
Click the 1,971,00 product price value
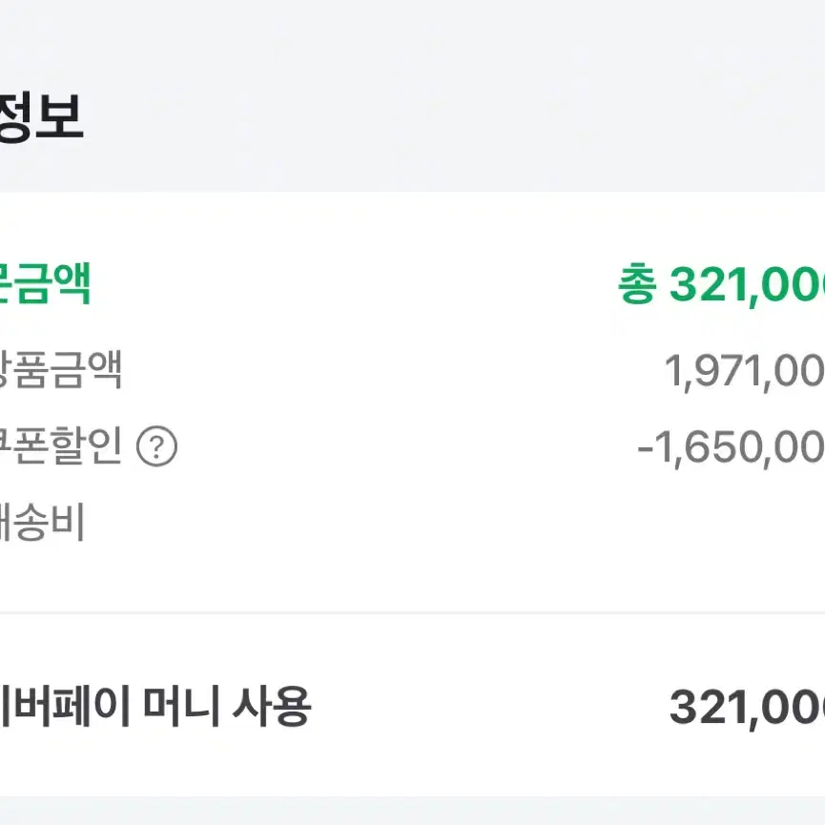click(x=745, y=371)
